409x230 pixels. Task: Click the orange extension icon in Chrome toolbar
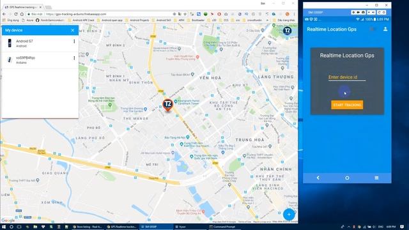[x=287, y=14]
